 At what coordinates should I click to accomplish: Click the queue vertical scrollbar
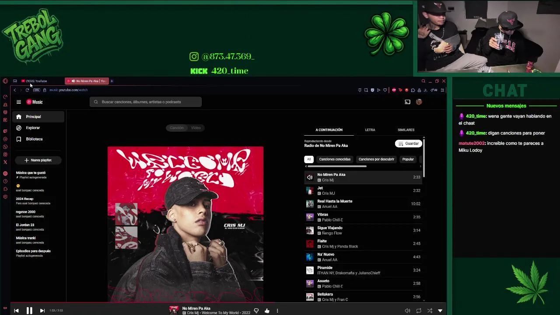click(x=424, y=157)
